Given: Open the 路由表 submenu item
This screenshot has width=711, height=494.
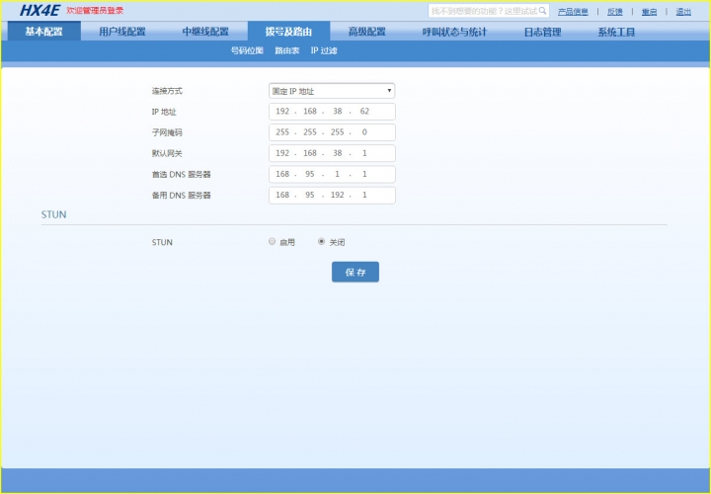Looking at the screenshot, I should (287, 50).
